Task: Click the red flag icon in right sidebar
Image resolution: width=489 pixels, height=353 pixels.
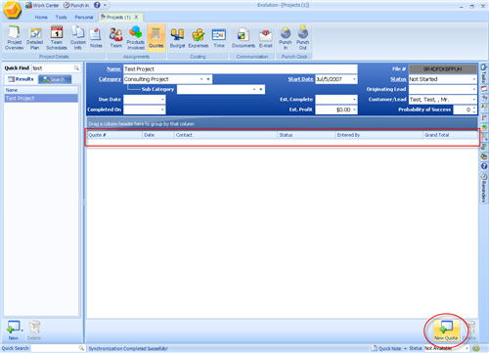Action: pos(484,117)
